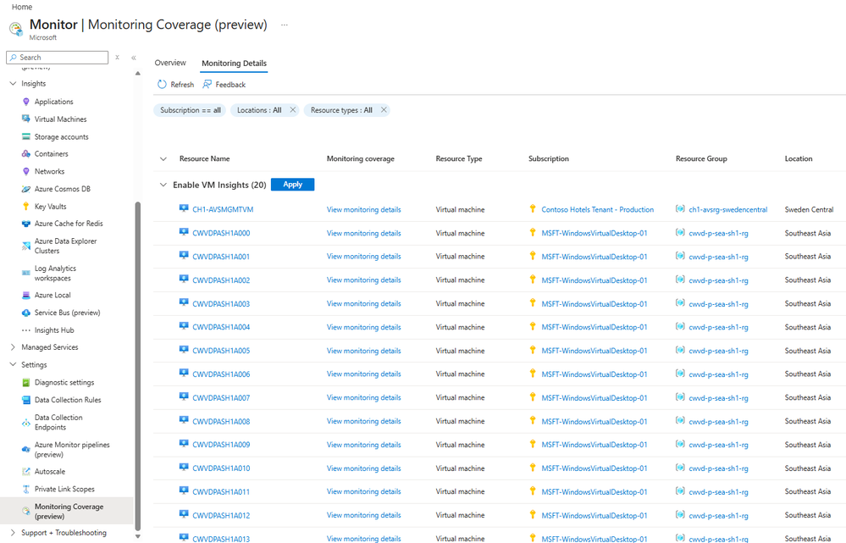Click the Azure Cache for Redis icon
The height and width of the screenshot is (543, 846).
click(x=26, y=224)
